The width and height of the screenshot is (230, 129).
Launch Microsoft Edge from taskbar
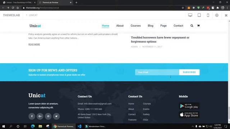tap(33, 126)
